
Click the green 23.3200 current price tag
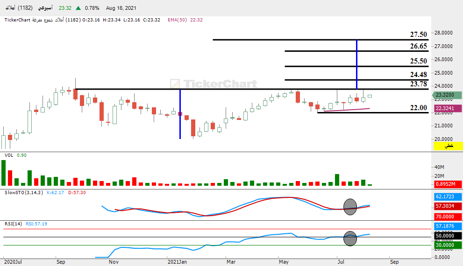click(447, 95)
